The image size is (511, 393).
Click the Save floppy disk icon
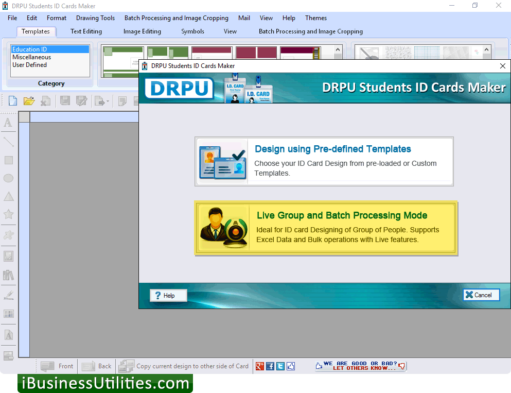click(65, 101)
